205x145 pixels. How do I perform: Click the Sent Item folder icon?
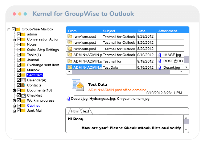pos(23,75)
